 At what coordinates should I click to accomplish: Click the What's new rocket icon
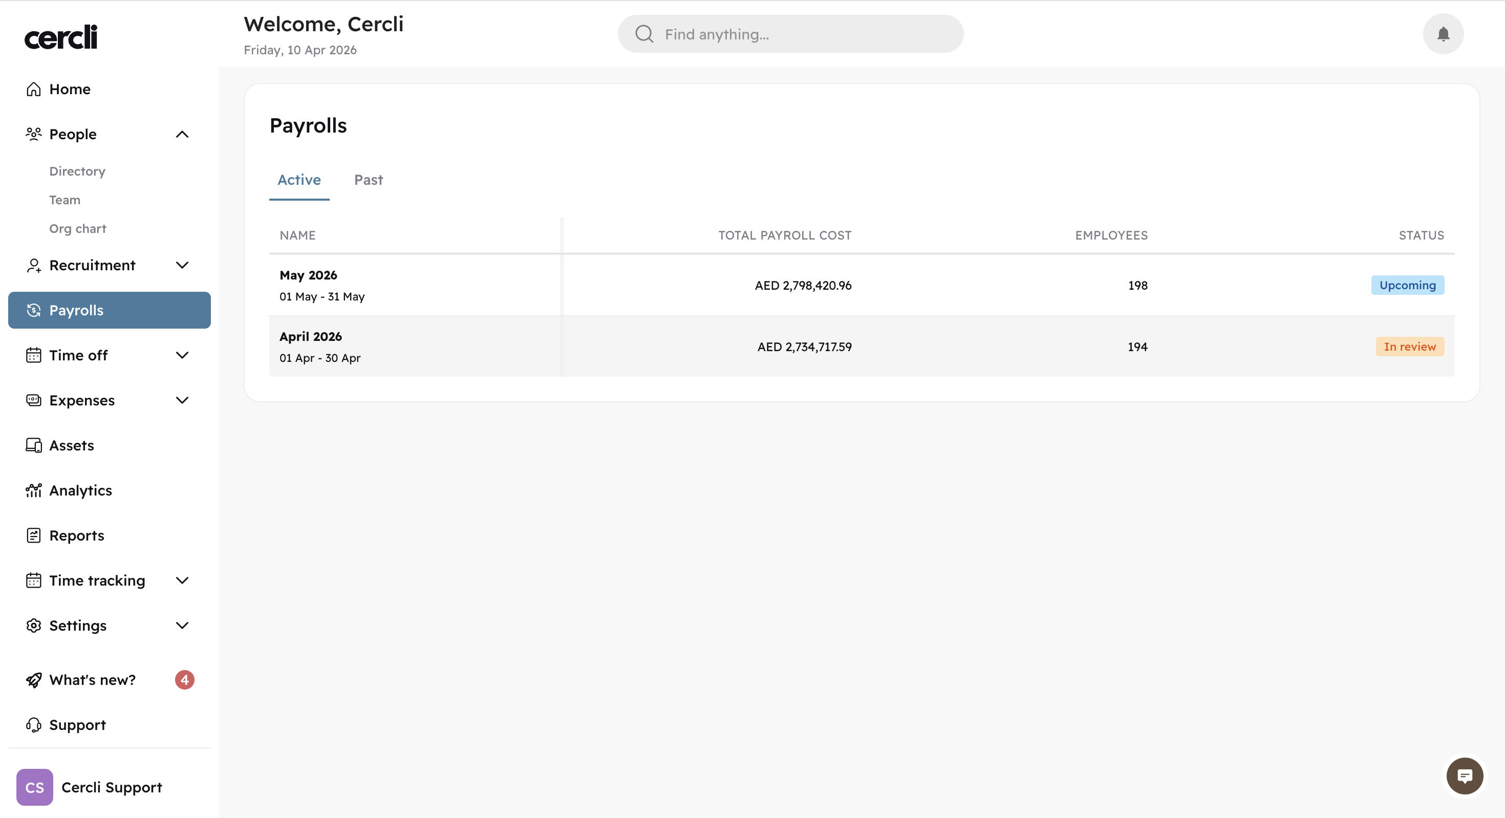tap(34, 679)
